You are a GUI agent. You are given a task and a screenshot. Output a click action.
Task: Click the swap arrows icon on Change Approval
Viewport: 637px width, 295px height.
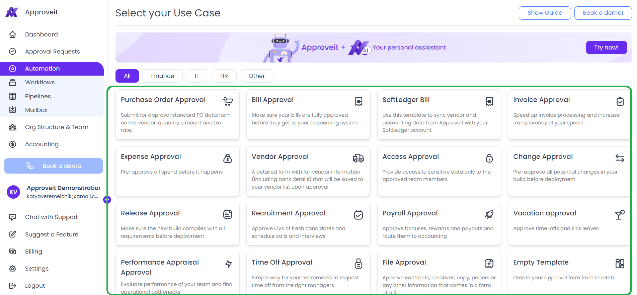(x=620, y=158)
